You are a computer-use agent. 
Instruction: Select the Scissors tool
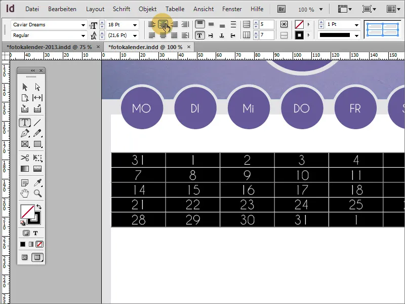coord(25,158)
